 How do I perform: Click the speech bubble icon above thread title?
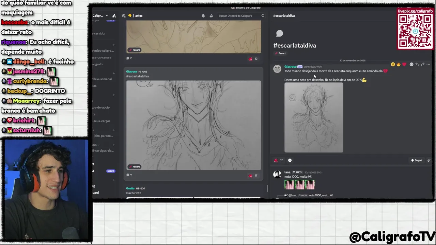point(279,33)
